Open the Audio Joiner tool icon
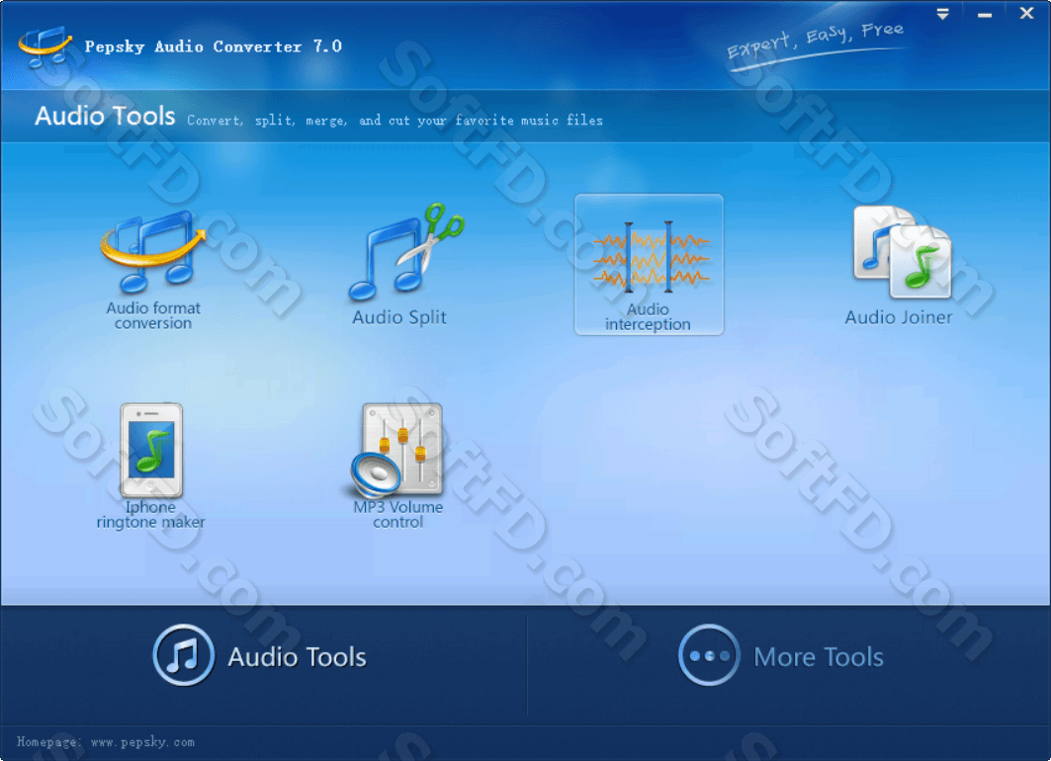This screenshot has width=1051, height=761. pos(902,252)
